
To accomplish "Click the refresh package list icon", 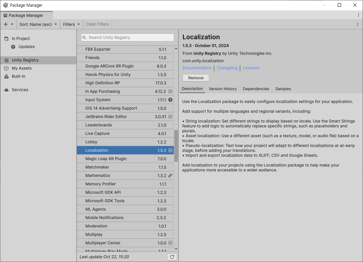I will pyautogui.click(x=172, y=257).
